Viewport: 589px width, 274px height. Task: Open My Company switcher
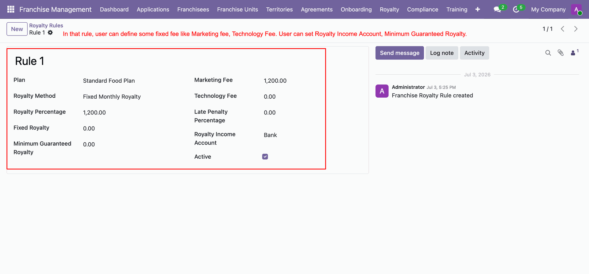pos(548,9)
